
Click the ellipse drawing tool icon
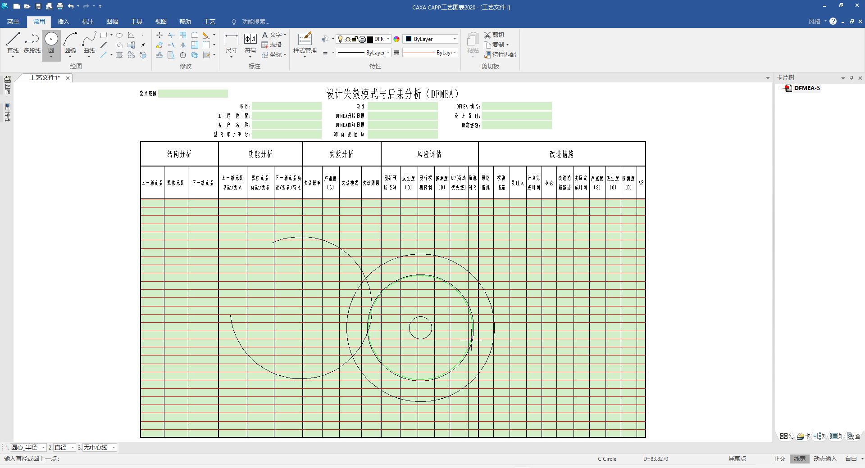pyautogui.click(x=119, y=35)
